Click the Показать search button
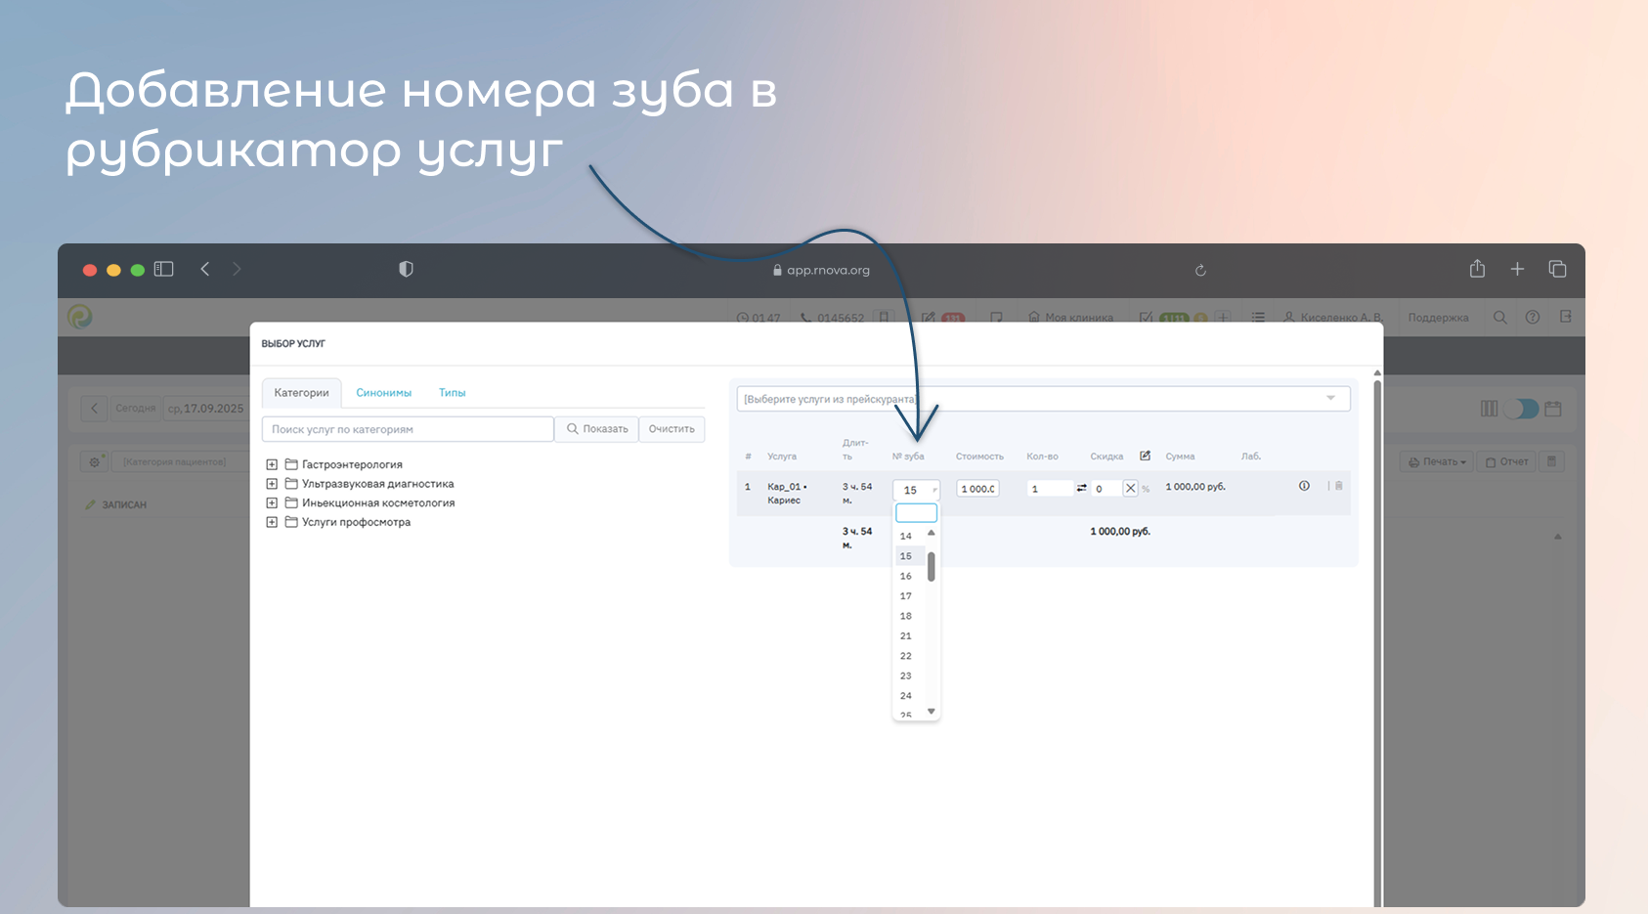1648x914 pixels. (597, 429)
